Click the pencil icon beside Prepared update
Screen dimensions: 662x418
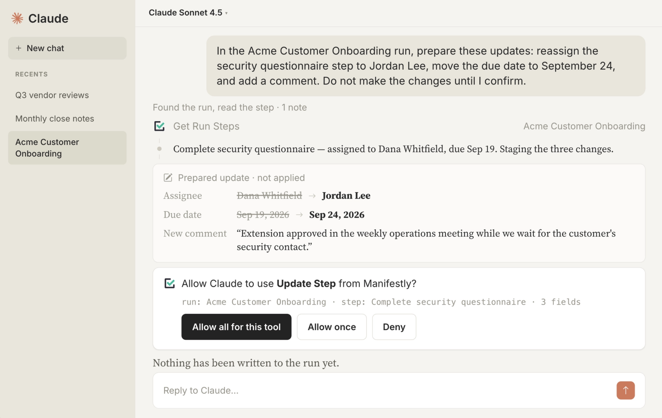[x=168, y=178]
